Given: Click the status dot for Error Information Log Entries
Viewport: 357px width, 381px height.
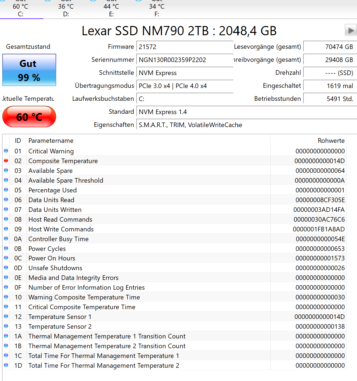Looking at the screenshot, I should click(x=6, y=287).
